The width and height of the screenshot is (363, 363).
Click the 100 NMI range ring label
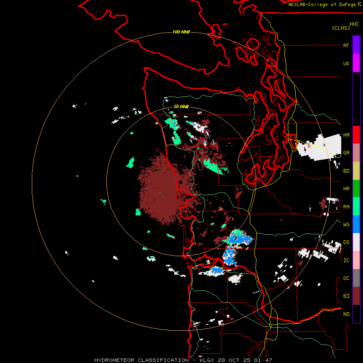coord(181,32)
